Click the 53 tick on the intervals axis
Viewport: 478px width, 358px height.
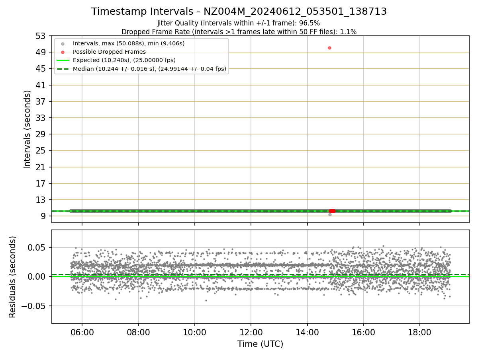41,36
